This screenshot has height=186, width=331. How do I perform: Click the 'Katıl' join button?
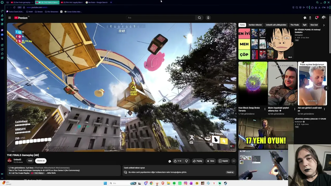pyautogui.click(x=30, y=161)
